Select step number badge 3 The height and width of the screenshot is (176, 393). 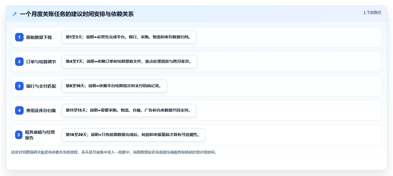(19, 86)
